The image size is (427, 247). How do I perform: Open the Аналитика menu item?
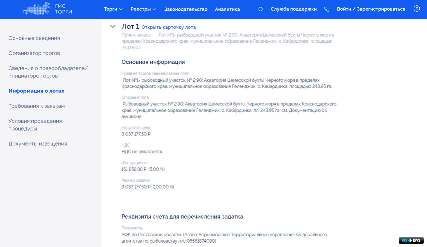pyautogui.click(x=227, y=9)
